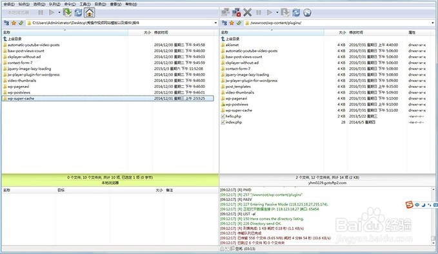Click the local pane green up-folder arrow
The width and height of the screenshot is (438, 254).
(21, 23)
